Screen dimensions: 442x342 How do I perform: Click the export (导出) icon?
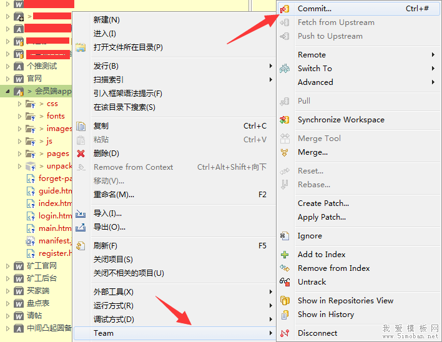(81, 227)
